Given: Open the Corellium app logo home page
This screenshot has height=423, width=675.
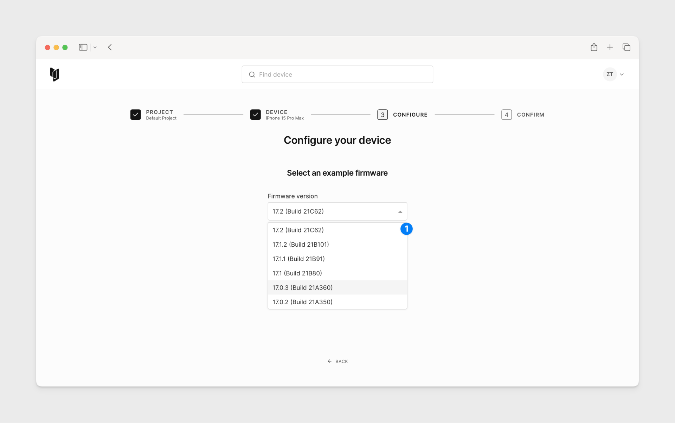Looking at the screenshot, I should (54, 74).
